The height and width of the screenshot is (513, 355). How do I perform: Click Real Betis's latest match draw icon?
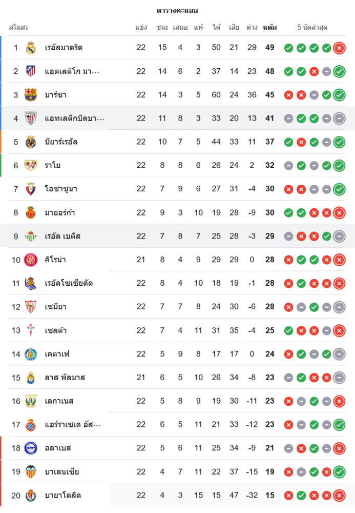(339, 236)
